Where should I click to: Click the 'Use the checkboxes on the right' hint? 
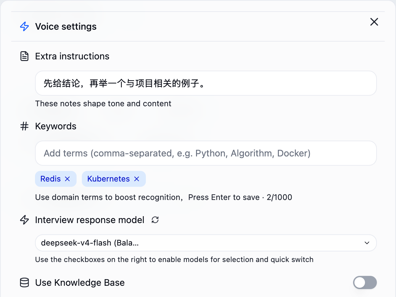click(174, 259)
